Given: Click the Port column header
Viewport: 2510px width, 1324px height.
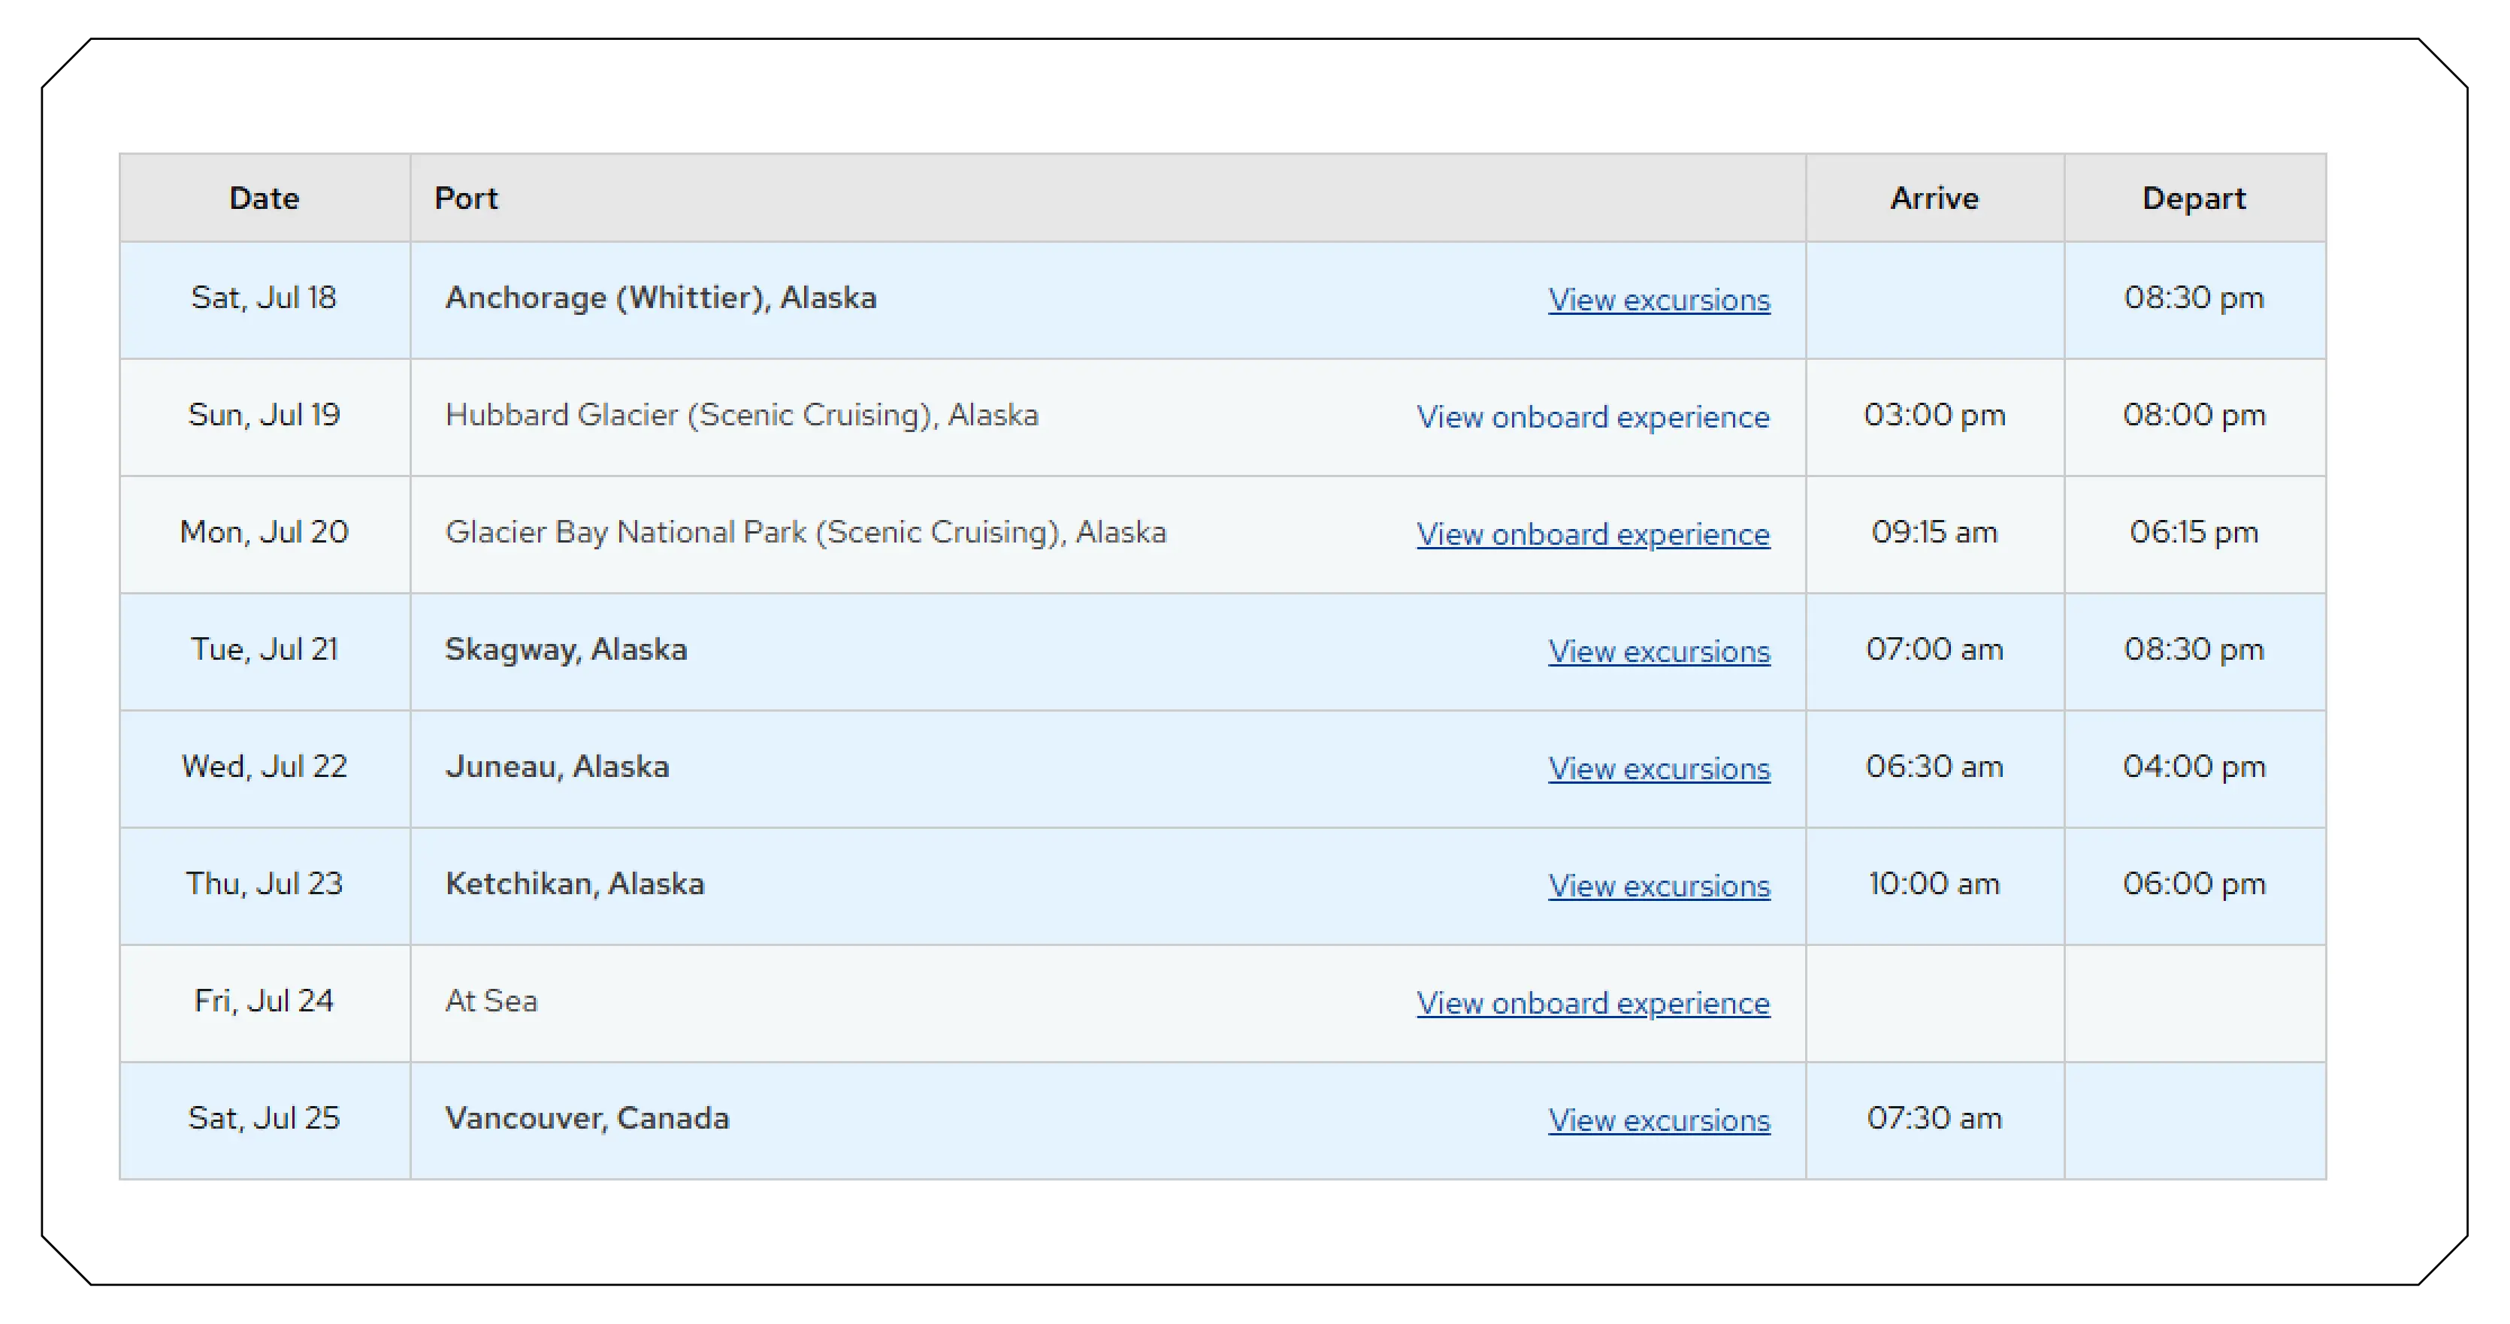Looking at the screenshot, I should [x=467, y=198].
